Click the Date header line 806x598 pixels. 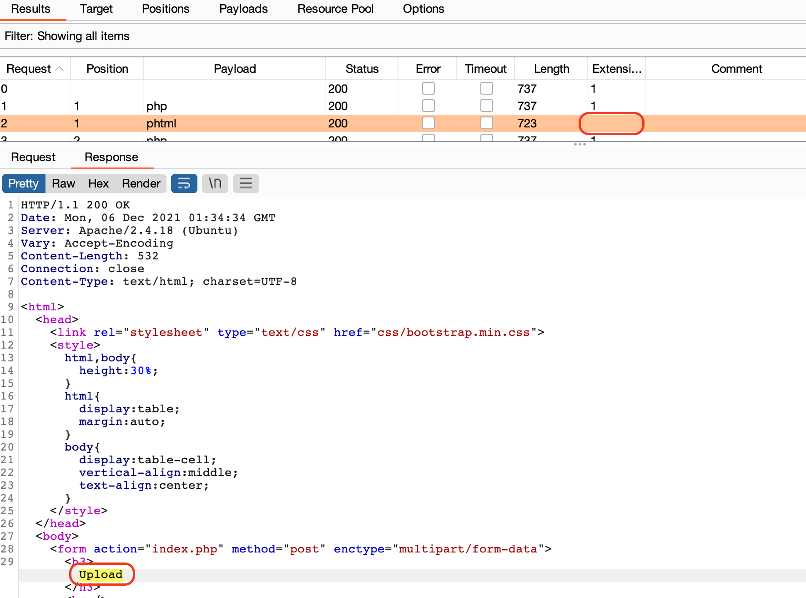click(148, 218)
